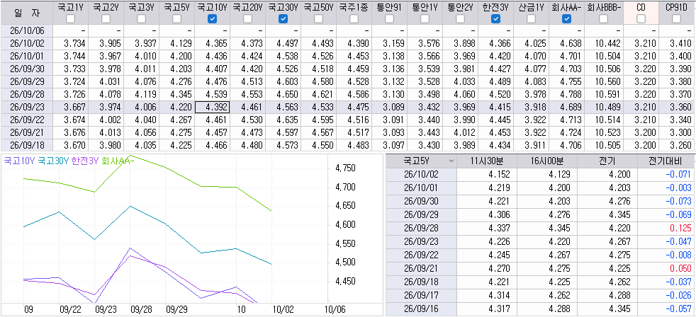Enable the 국고2Y column checkbox
The image size is (696, 317).
[x=106, y=18]
